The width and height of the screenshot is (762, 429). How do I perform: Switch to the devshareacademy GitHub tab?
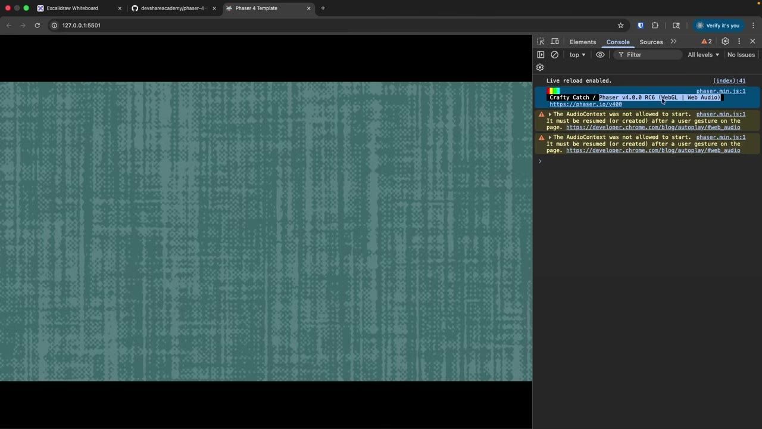tap(173, 8)
